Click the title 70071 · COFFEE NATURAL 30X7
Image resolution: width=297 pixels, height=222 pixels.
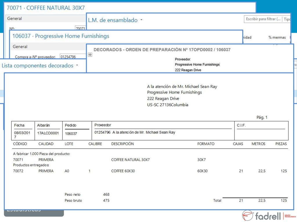(x=46, y=8)
